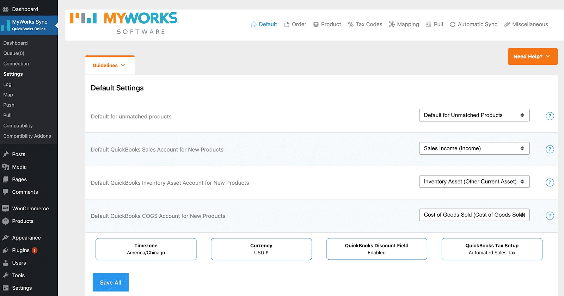Open the Mapping settings tab
The image size is (564, 296).
(x=404, y=24)
